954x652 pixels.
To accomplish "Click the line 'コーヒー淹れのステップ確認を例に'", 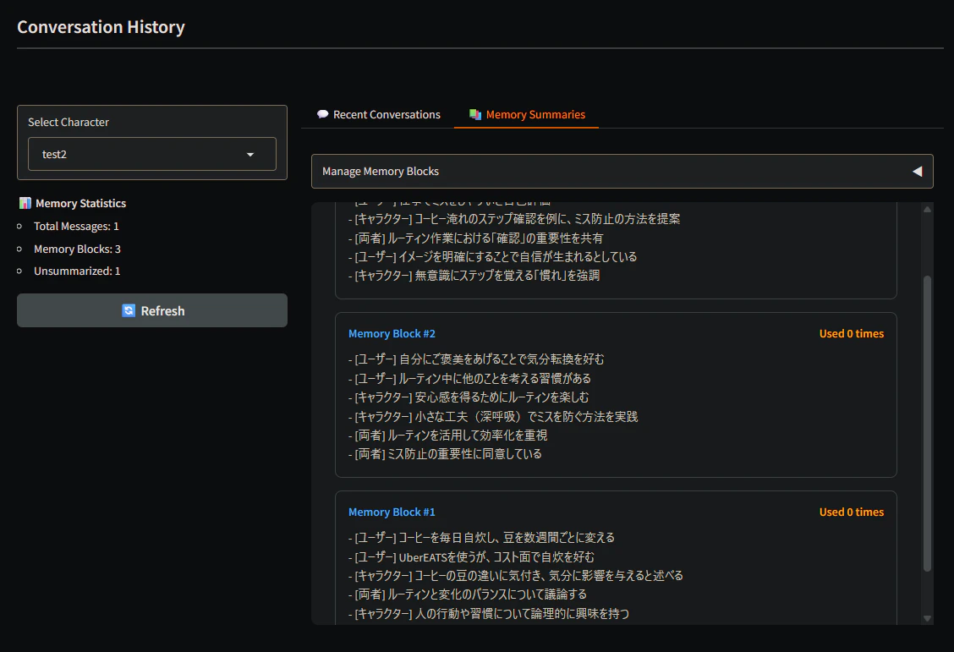I will [x=514, y=219].
